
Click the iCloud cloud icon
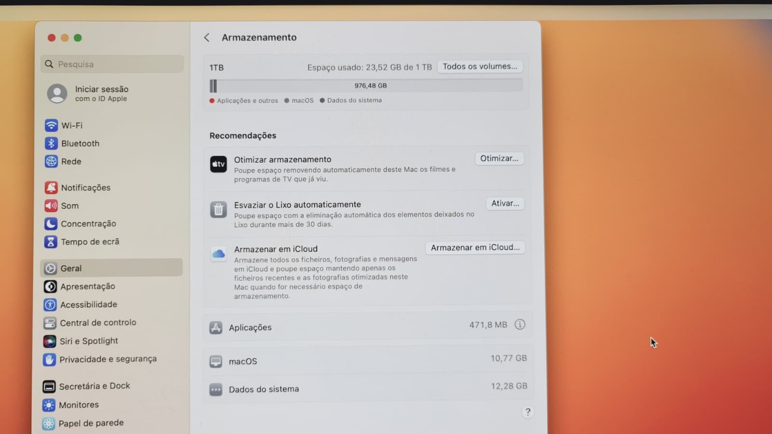tap(219, 254)
